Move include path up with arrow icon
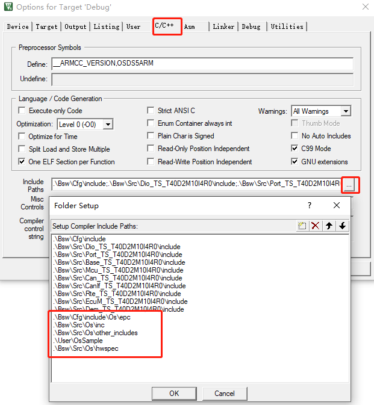The image size is (374, 405). [x=329, y=226]
